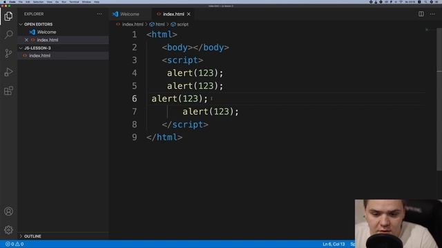Open the Accounts menu icon
Viewport: 442px width, 248px height.
(8, 211)
